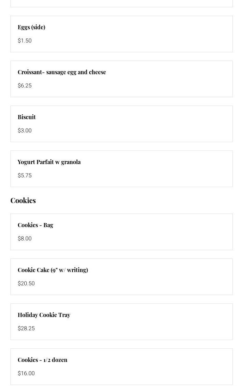Select Croissant- sausage egg and cheese item
Screen dimensions: 245x386
click(x=62, y=72)
